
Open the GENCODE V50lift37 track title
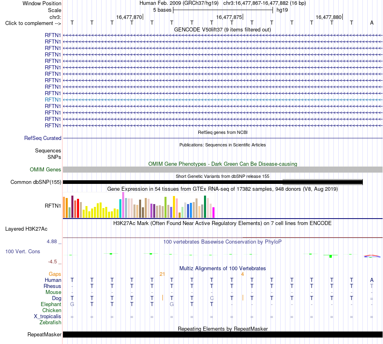point(222,29)
